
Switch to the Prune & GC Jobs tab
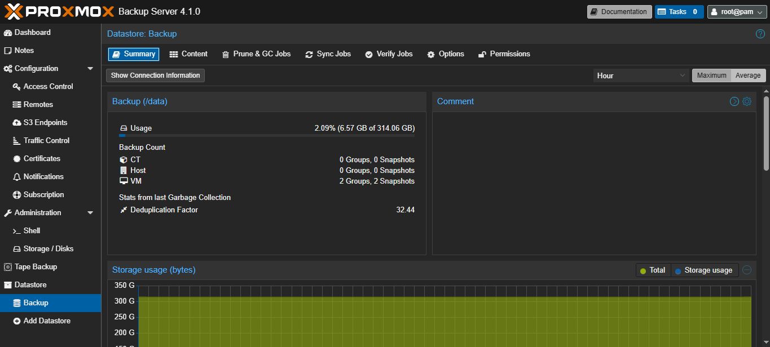[256, 54]
